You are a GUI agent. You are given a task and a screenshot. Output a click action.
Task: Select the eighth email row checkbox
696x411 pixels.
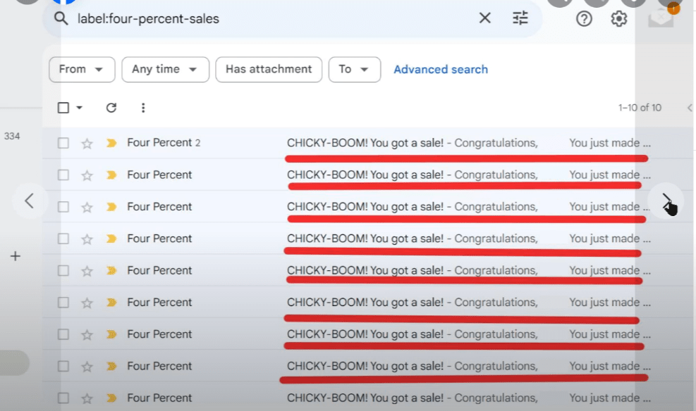click(x=63, y=366)
